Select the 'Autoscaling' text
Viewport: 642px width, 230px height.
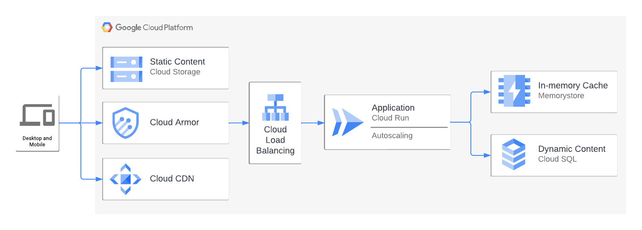[x=392, y=136]
